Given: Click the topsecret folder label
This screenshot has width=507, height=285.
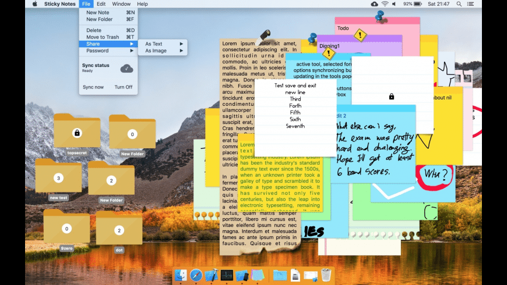Looking at the screenshot, I should click(x=77, y=152).
